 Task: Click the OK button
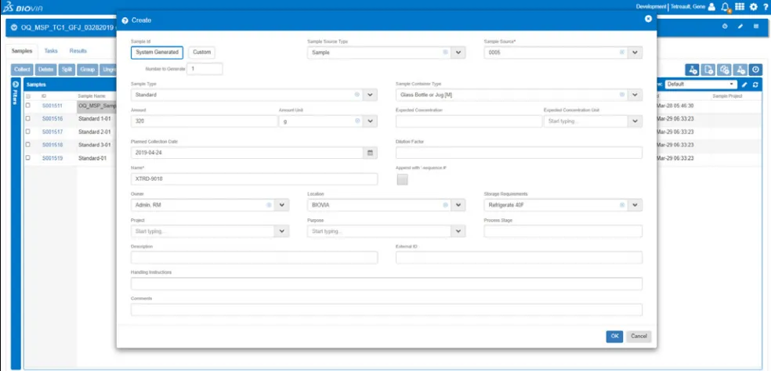(614, 336)
